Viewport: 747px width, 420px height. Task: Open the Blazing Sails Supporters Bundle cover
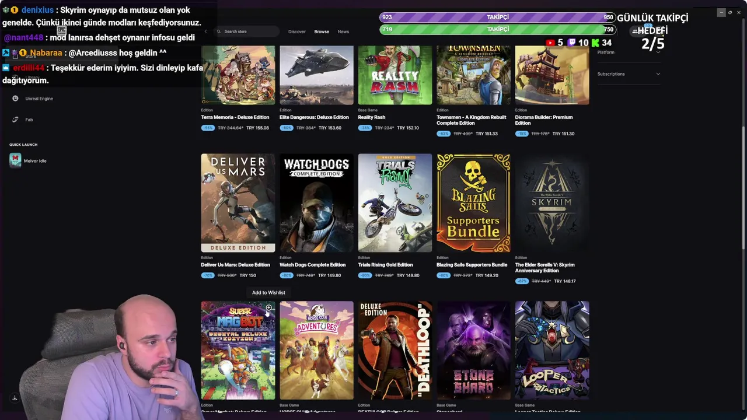pyautogui.click(x=473, y=203)
